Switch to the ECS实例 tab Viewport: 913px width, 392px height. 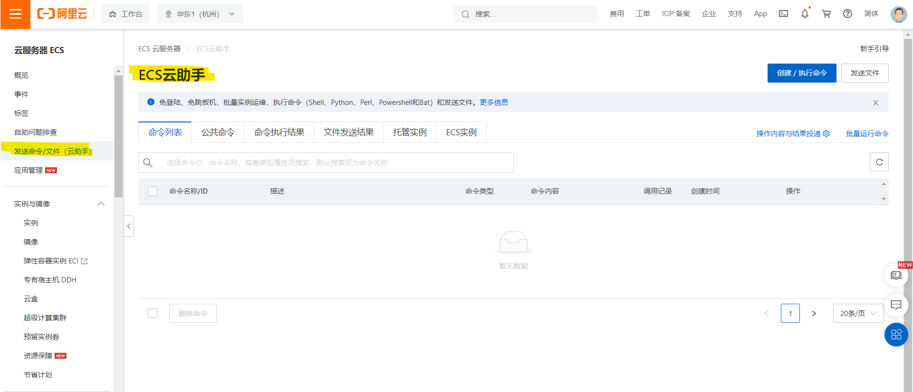pos(461,132)
